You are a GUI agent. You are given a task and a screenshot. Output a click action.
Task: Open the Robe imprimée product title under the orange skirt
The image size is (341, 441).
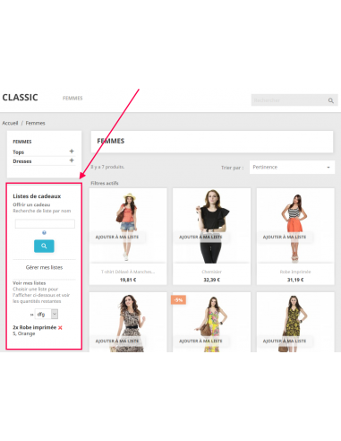[x=295, y=272]
